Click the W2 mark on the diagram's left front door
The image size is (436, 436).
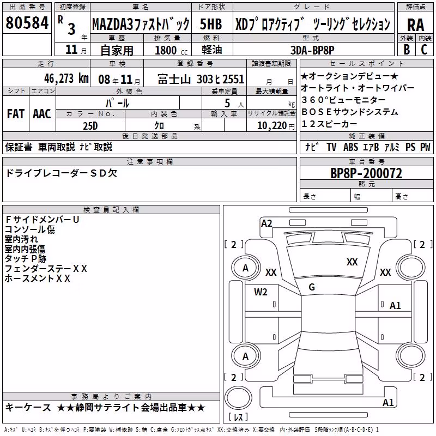click(261, 292)
